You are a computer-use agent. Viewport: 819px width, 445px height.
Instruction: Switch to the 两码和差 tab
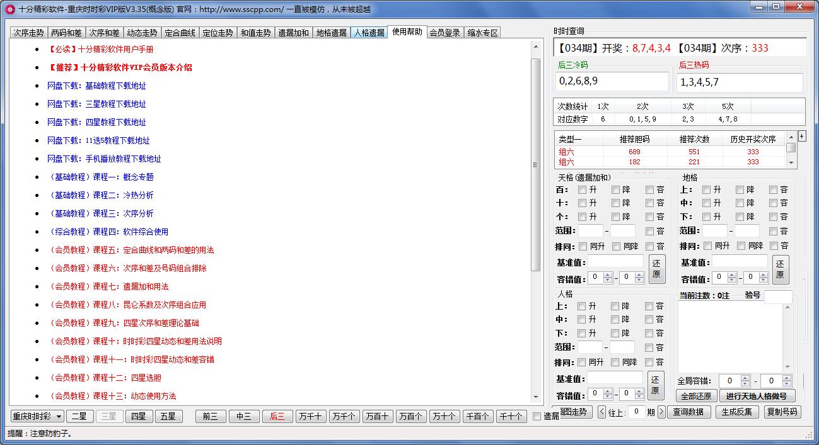coord(67,31)
